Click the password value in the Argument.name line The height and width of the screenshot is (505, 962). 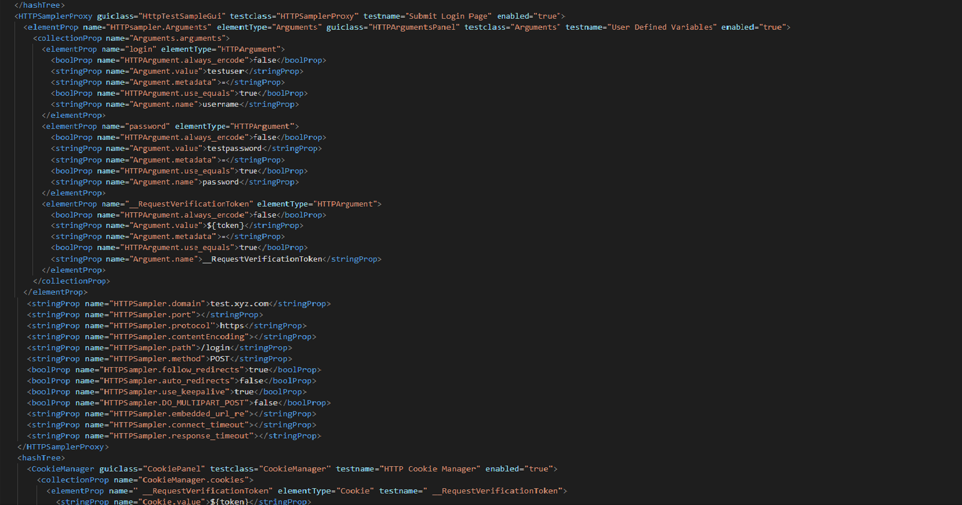tap(220, 182)
